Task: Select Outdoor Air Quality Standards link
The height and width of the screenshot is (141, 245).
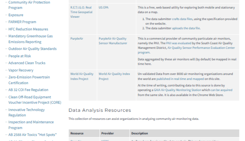Action: (x=33, y=49)
